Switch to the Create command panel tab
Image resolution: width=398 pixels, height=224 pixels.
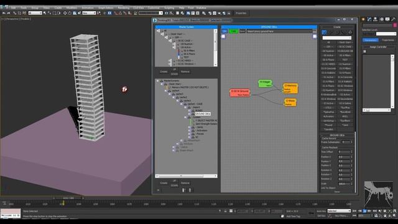pyautogui.click(x=363, y=19)
